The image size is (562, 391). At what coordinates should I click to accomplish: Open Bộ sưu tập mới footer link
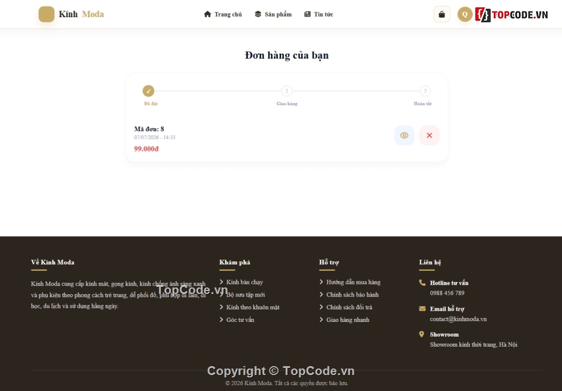tap(246, 295)
